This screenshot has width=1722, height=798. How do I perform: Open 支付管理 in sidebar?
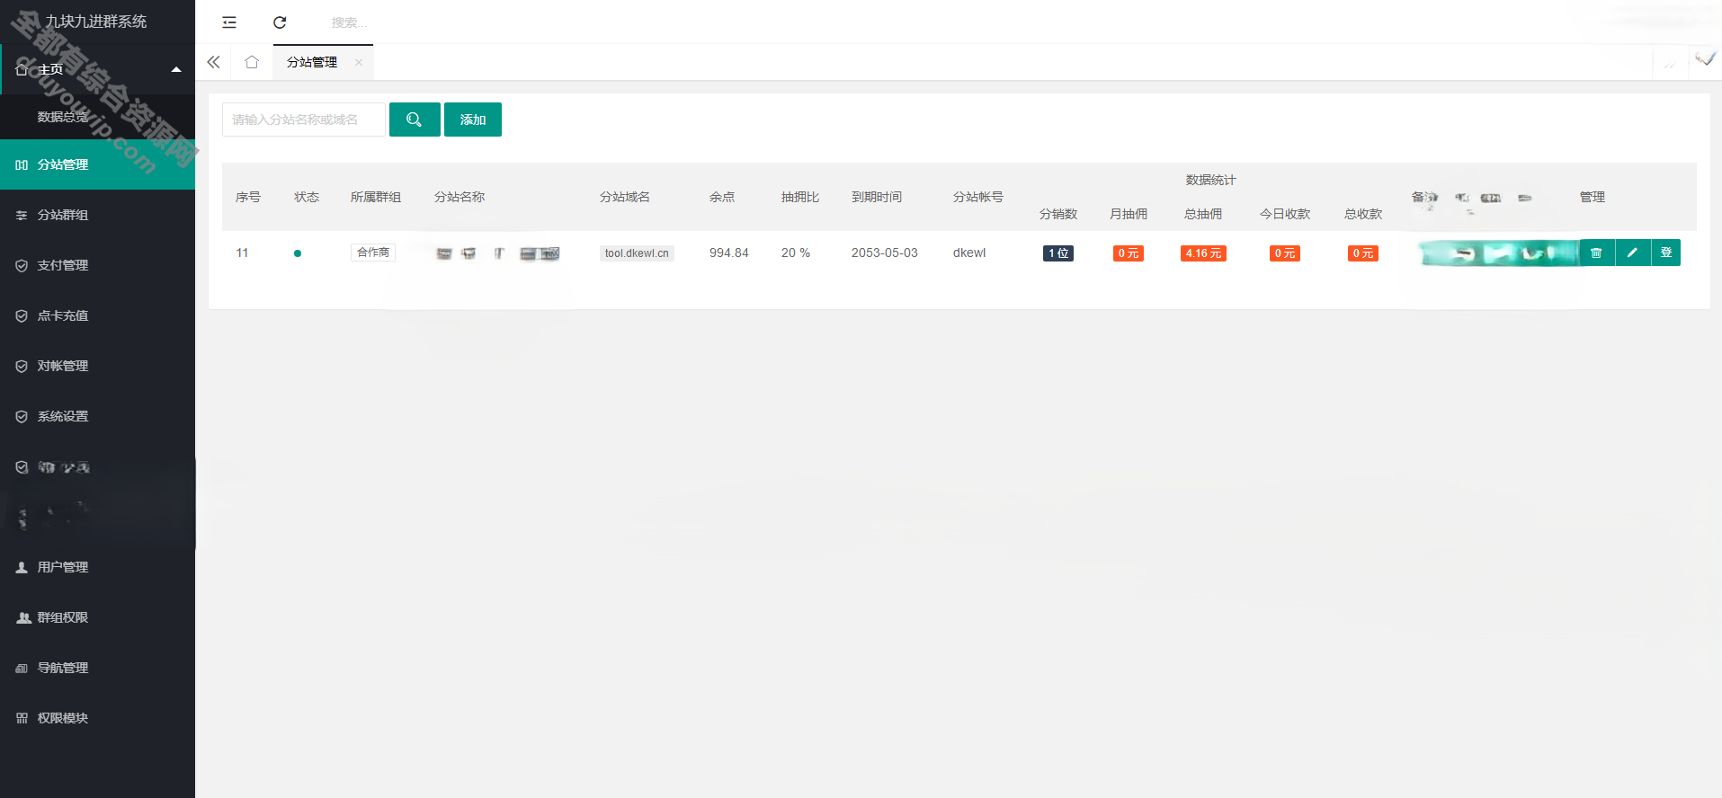(x=97, y=265)
